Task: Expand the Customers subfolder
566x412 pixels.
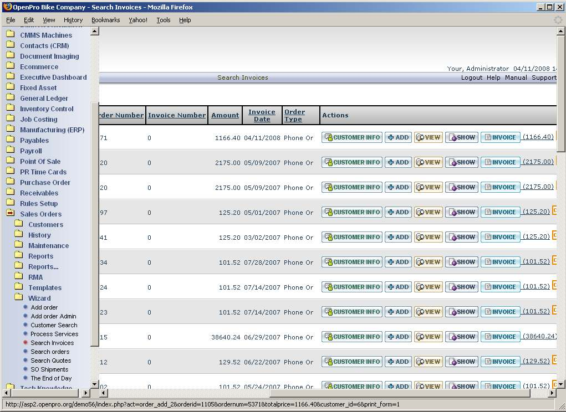Action: [x=19, y=224]
